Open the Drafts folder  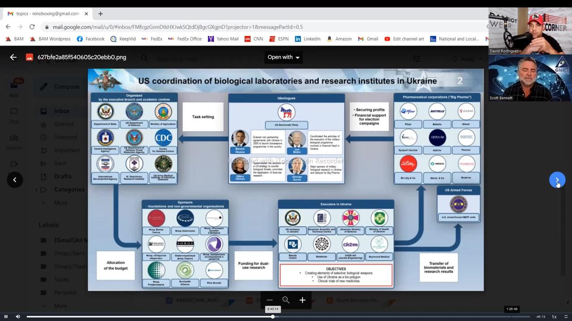[63, 176]
